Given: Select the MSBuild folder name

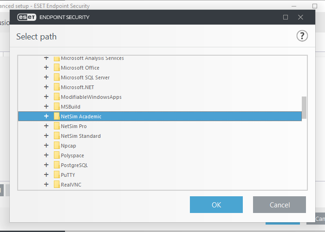Looking at the screenshot, I should click(x=71, y=107).
